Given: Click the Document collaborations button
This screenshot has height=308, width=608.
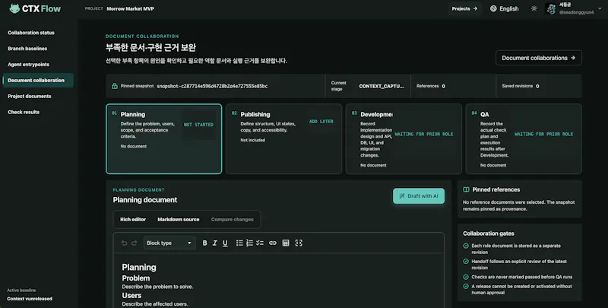Looking at the screenshot, I should (x=539, y=58).
